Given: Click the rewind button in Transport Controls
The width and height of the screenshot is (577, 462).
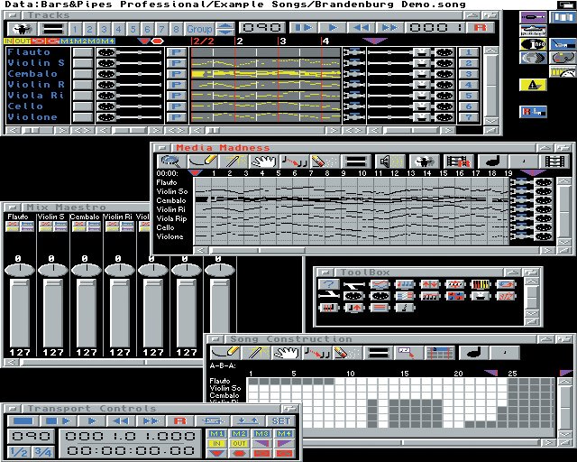Looking at the screenshot, I should click(x=120, y=420).
